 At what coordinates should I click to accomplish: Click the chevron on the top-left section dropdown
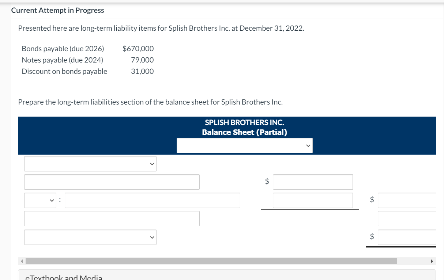click(151, 164)
